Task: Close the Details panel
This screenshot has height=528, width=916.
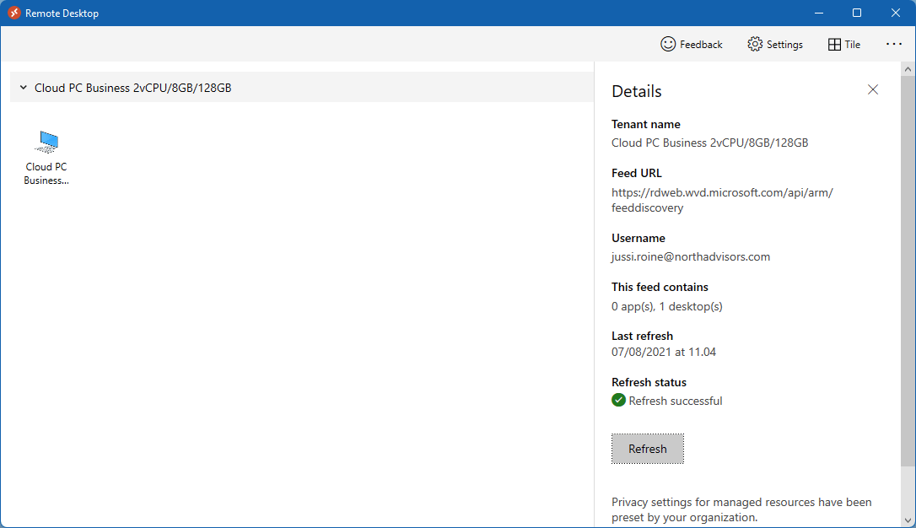Action: (873, 89)
